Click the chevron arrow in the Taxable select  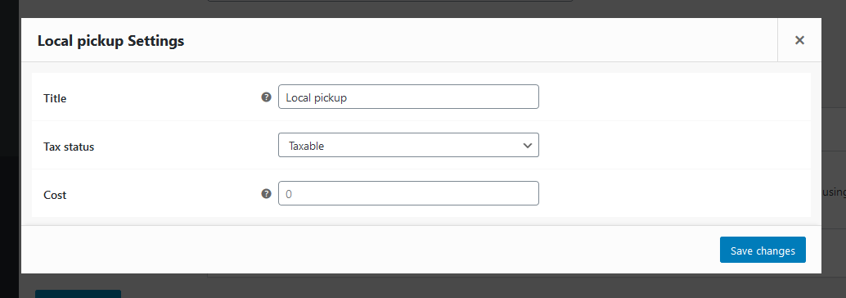click(528, 146)
